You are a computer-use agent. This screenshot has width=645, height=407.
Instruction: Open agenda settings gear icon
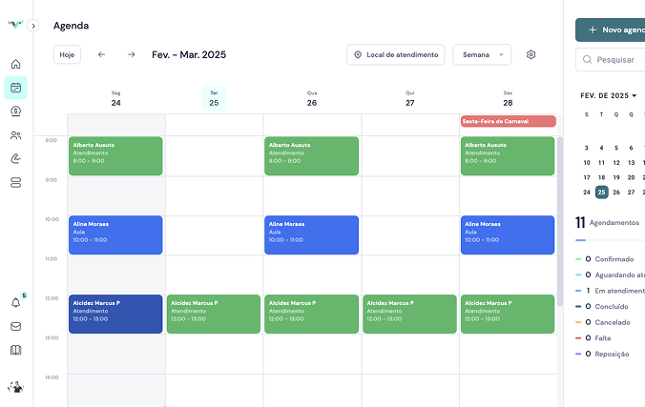(x=531, y=55)
